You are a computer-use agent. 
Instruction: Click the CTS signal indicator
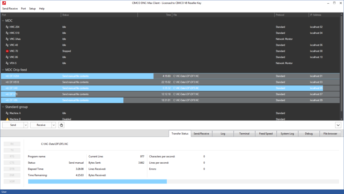(x=12, y=163)
